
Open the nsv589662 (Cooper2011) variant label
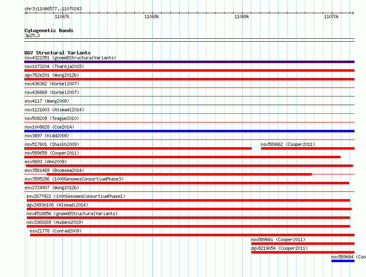(288, 144)
